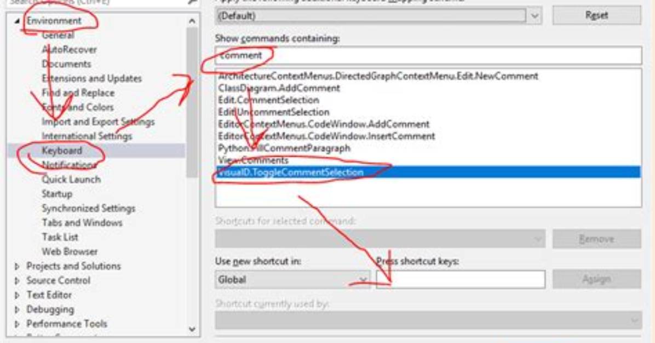This screenshot has width=655, height=343.
Task: Expand the Source Control node
Action: (17, 281)
